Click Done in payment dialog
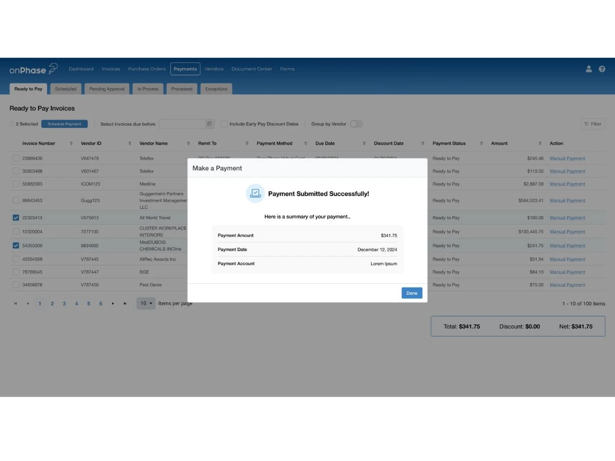 point(412,293)
